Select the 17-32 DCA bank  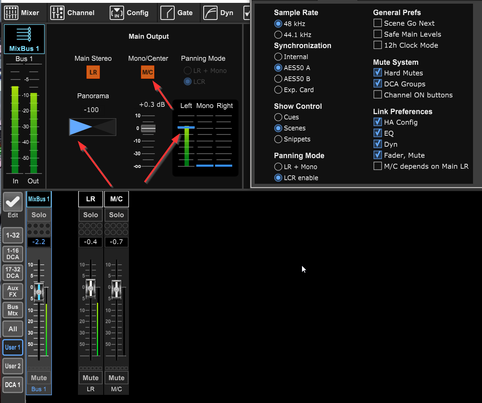(x=13, y=273)
